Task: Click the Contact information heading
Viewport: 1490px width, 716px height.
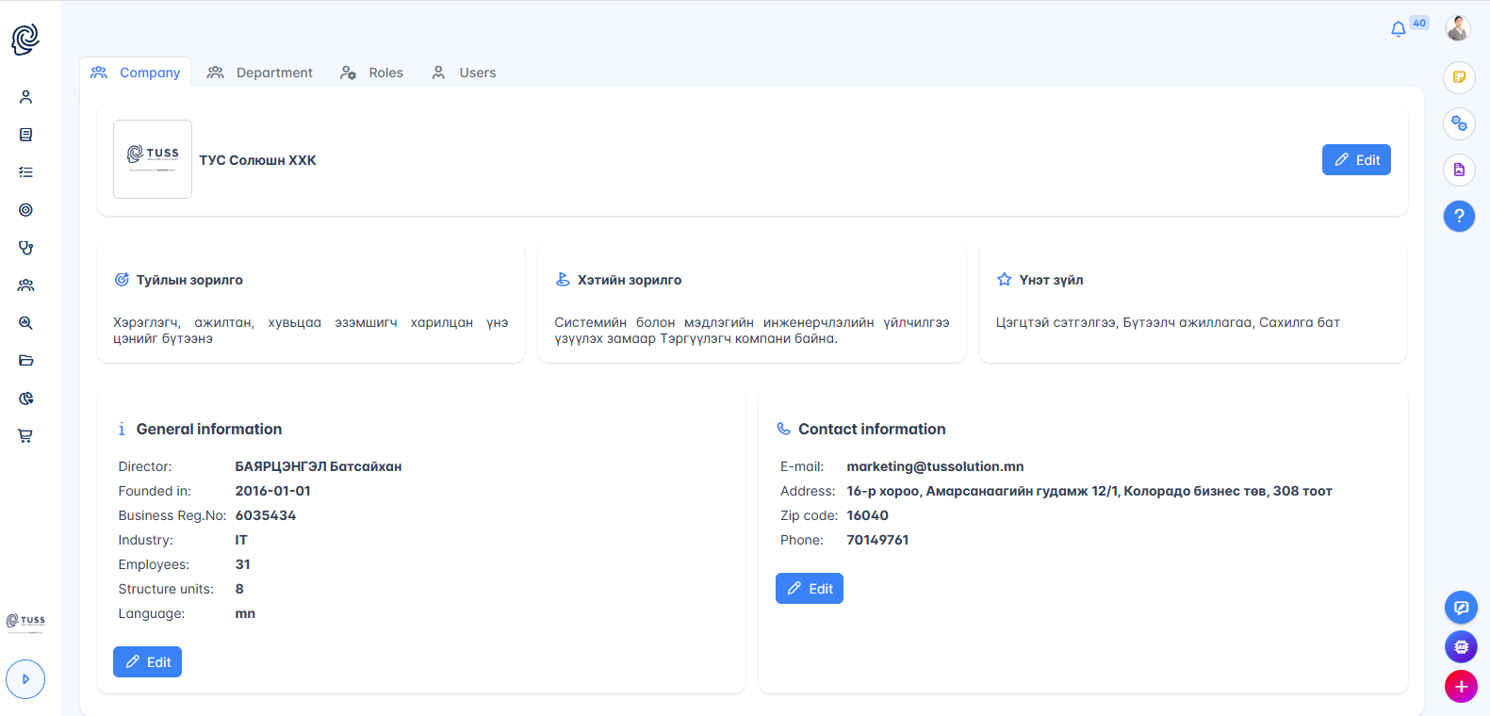Action: coord(872,429)
